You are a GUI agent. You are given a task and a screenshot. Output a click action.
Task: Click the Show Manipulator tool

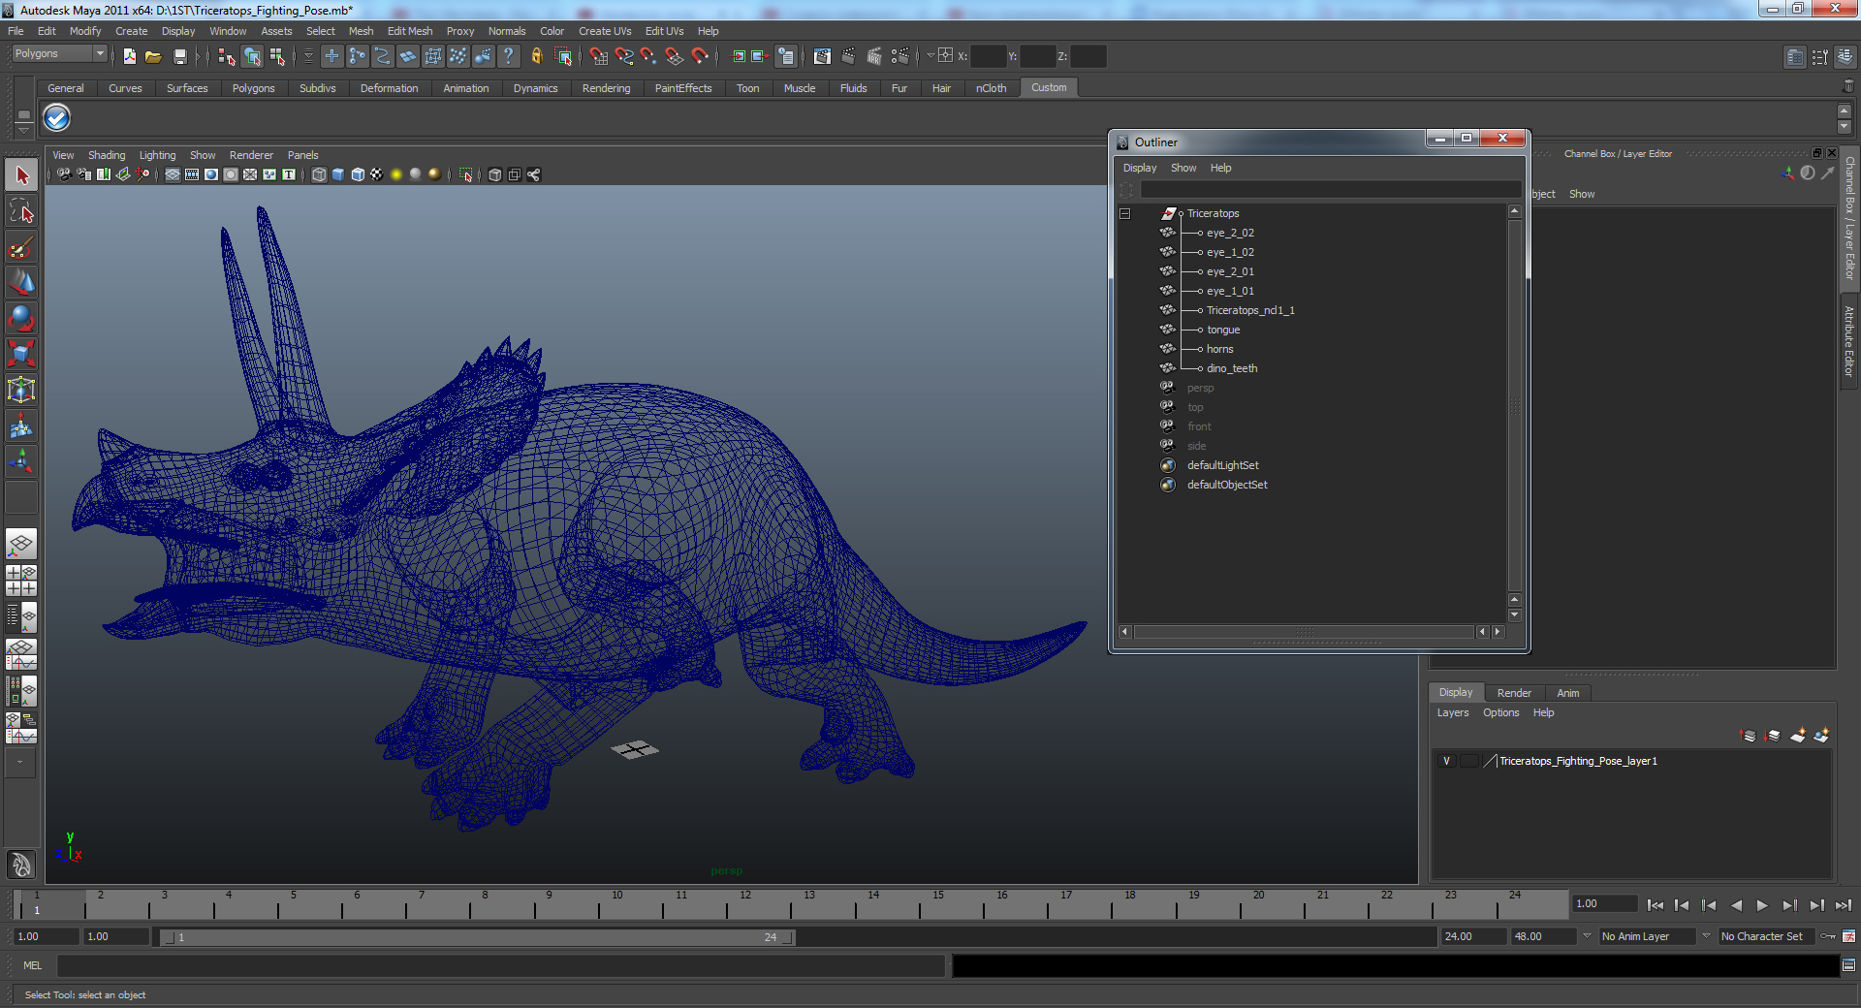click(21, 461)
